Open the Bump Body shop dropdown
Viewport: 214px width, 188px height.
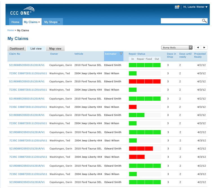point(177,48)
